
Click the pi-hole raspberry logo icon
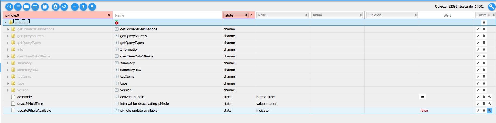[117, 22]
